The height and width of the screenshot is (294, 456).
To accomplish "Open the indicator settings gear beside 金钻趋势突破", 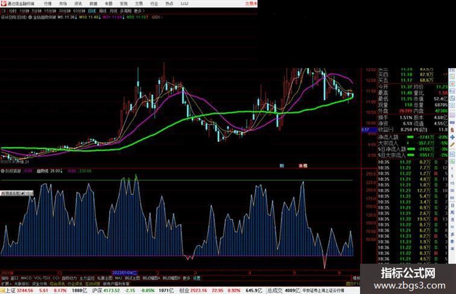I will 30,17.
